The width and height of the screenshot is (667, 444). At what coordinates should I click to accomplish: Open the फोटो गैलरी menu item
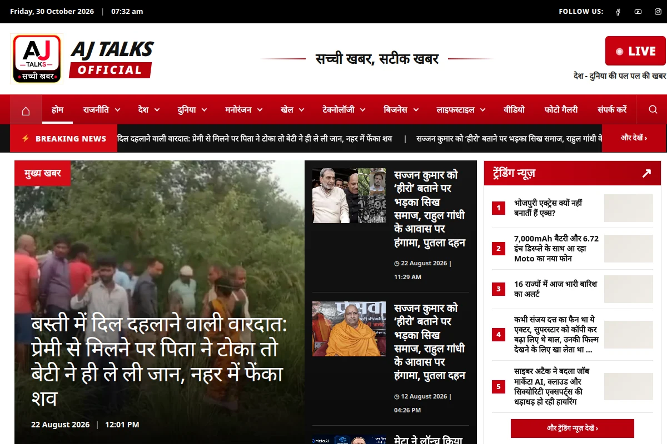click(x=561, y=110)
